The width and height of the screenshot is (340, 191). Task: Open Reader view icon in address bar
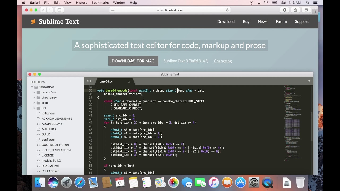(113, 10)
